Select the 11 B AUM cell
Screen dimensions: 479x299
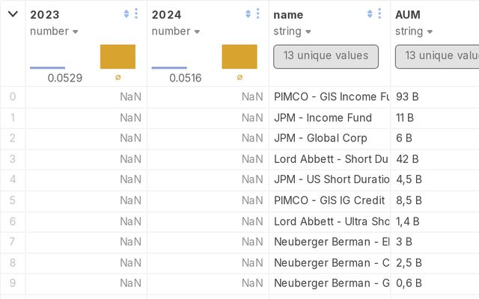point(435,118)
